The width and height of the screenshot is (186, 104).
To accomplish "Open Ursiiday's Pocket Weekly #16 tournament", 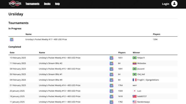I will [x=60, y=58].
